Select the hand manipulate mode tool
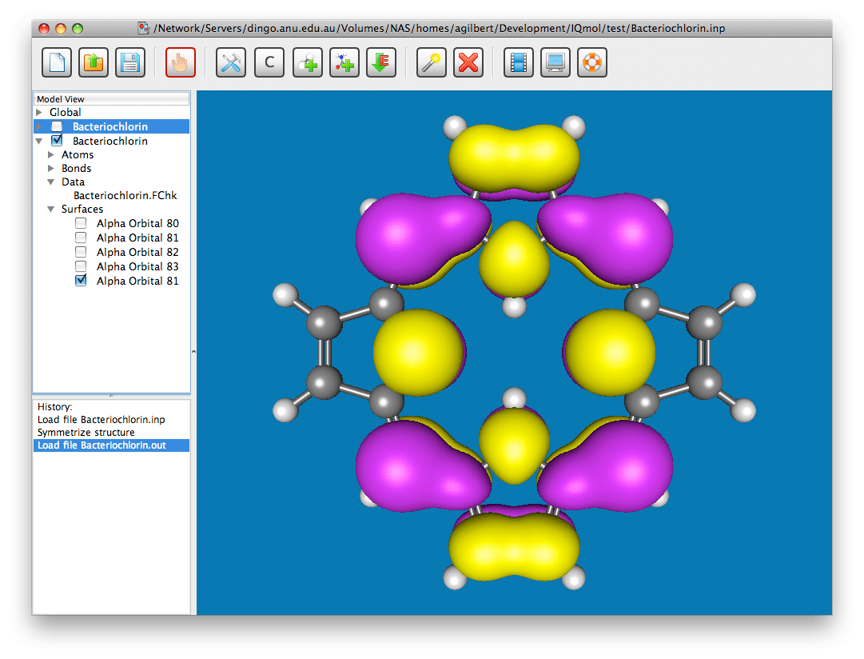The width and height of the screenshot is (864, 659). click(180, 62)
